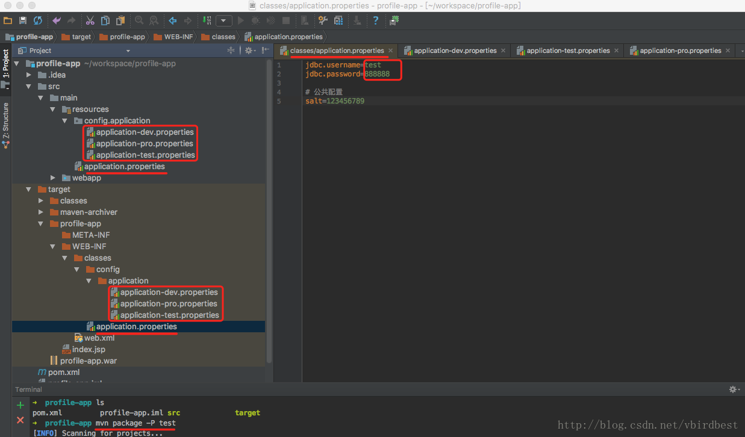Click the Redo arrow icon
This screenshot has width=745, height=437.
click(72, 20)
